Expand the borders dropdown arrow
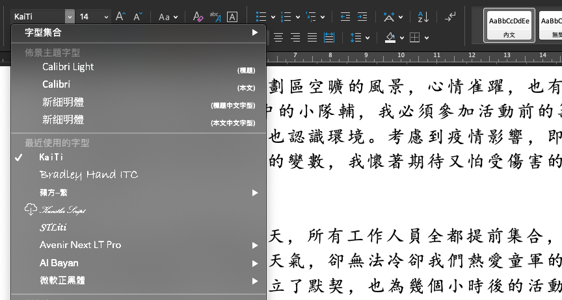This screenshot has width=562, height=300. coord(427,38)
